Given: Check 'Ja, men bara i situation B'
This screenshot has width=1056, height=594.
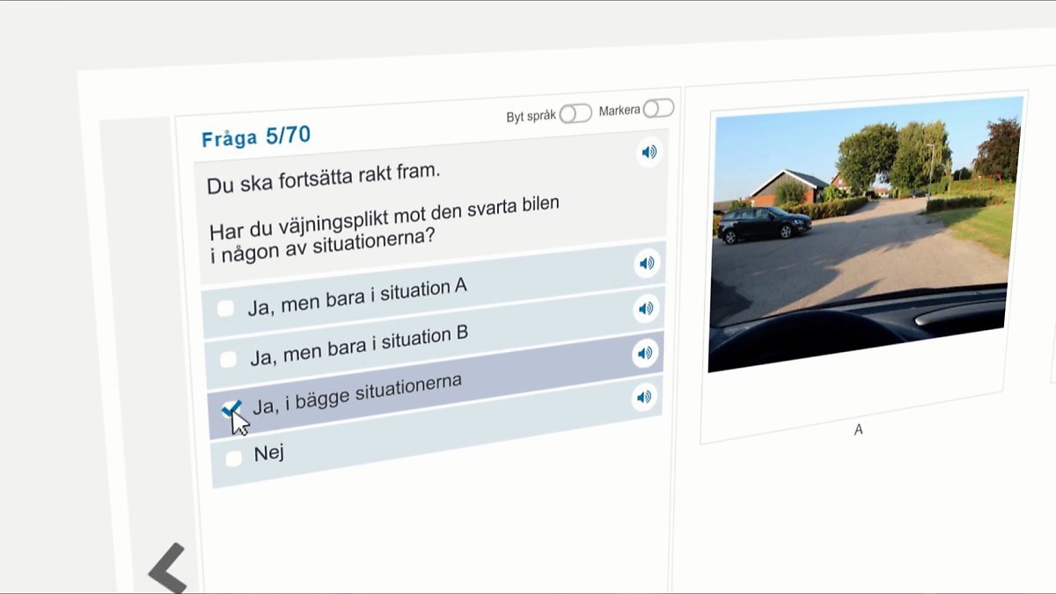Looking at the screenshot, I should coord(228,359).
